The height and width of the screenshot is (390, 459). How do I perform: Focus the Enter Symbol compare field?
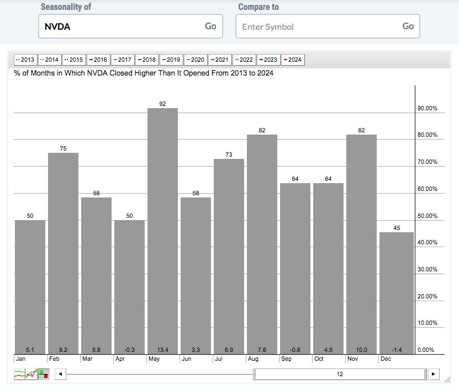pos(319,26)
